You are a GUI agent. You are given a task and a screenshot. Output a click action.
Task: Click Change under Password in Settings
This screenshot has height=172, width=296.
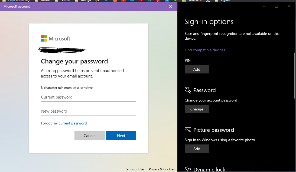point(197,109)
